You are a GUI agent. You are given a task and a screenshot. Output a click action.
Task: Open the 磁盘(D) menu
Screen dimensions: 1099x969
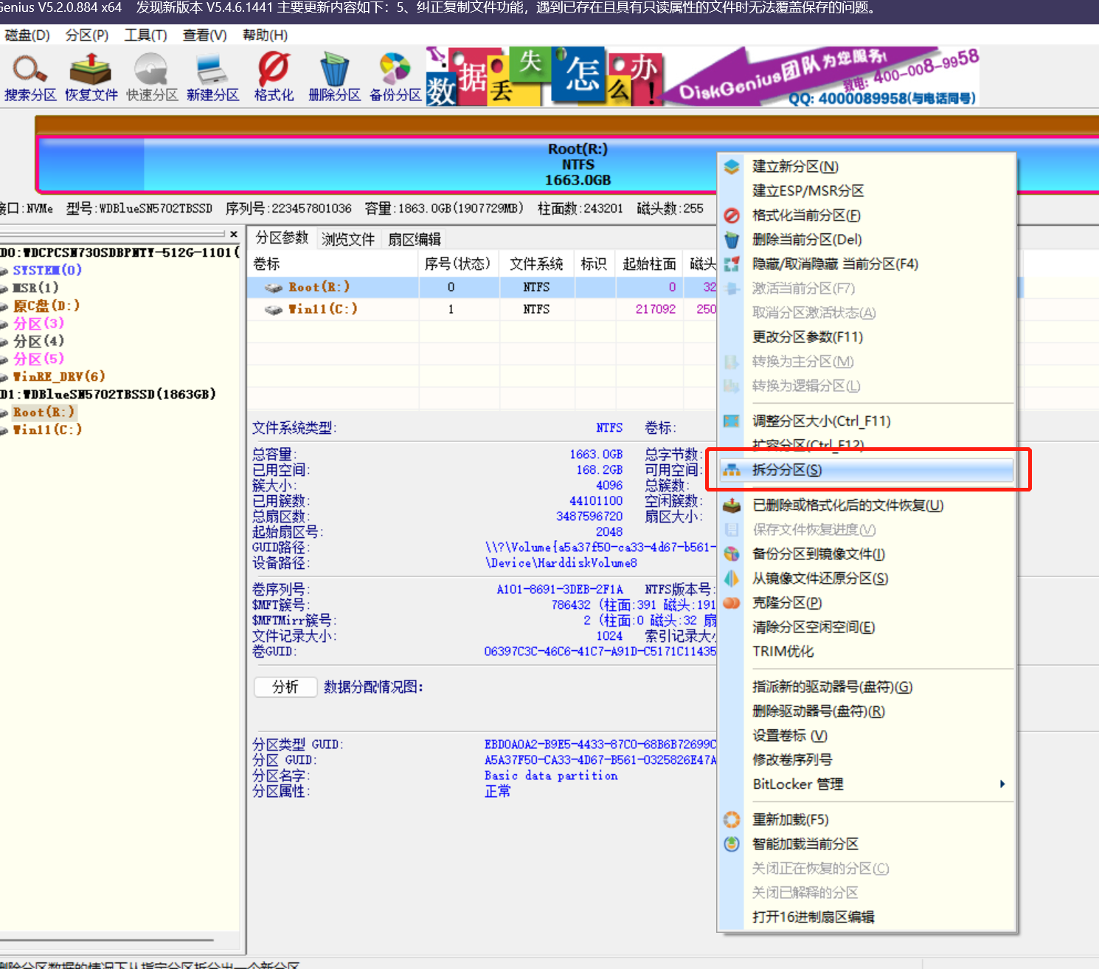tap(27, 35)
